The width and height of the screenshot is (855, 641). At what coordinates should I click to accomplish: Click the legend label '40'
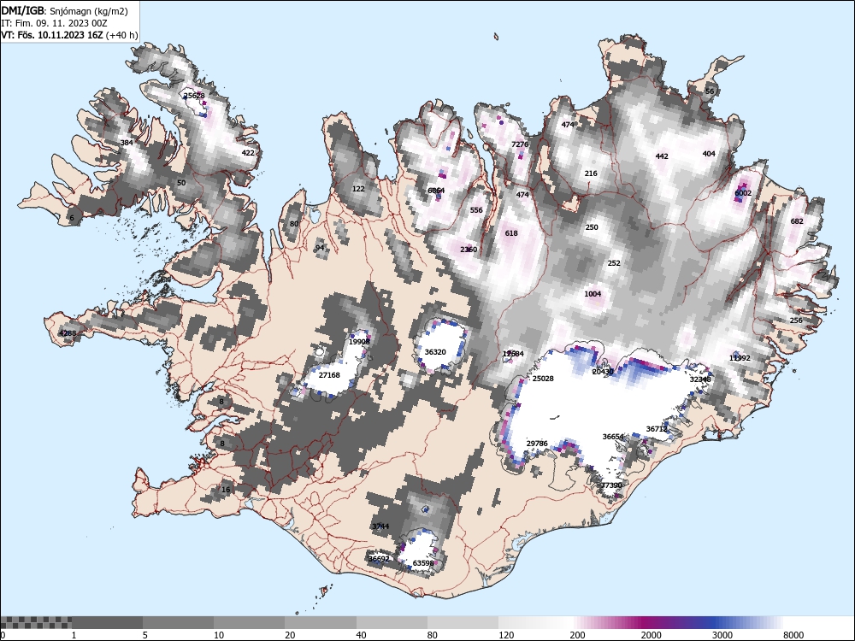pos(361,635)
